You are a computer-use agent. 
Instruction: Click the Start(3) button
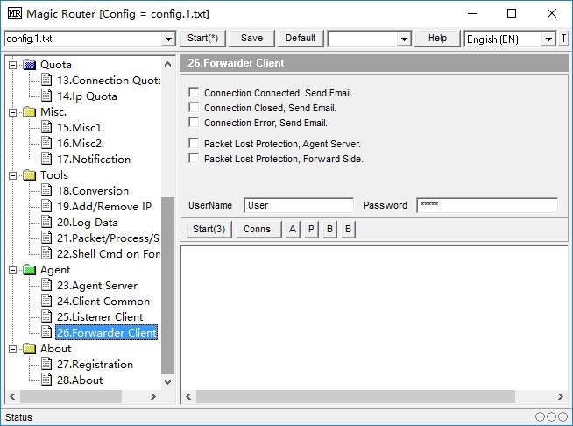[209, 230]
